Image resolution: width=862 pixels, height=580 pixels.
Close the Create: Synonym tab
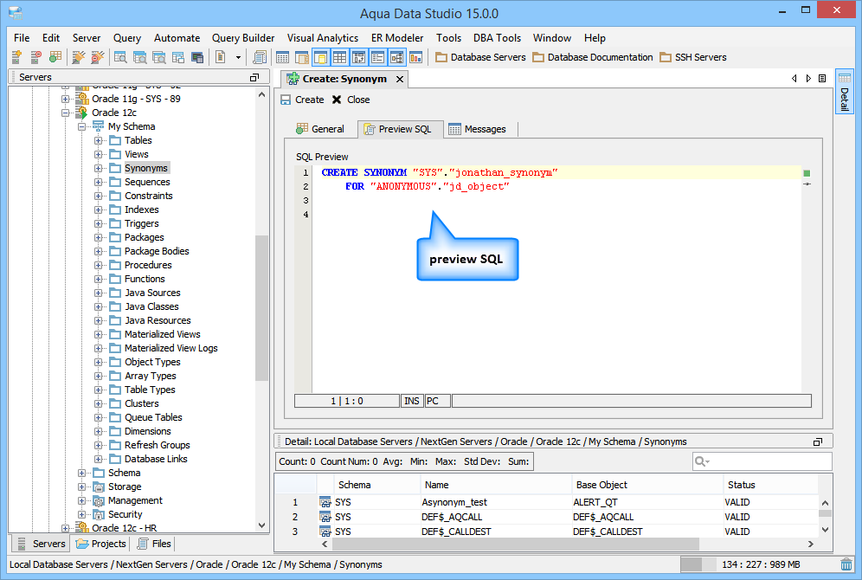(x=400, y=79)
